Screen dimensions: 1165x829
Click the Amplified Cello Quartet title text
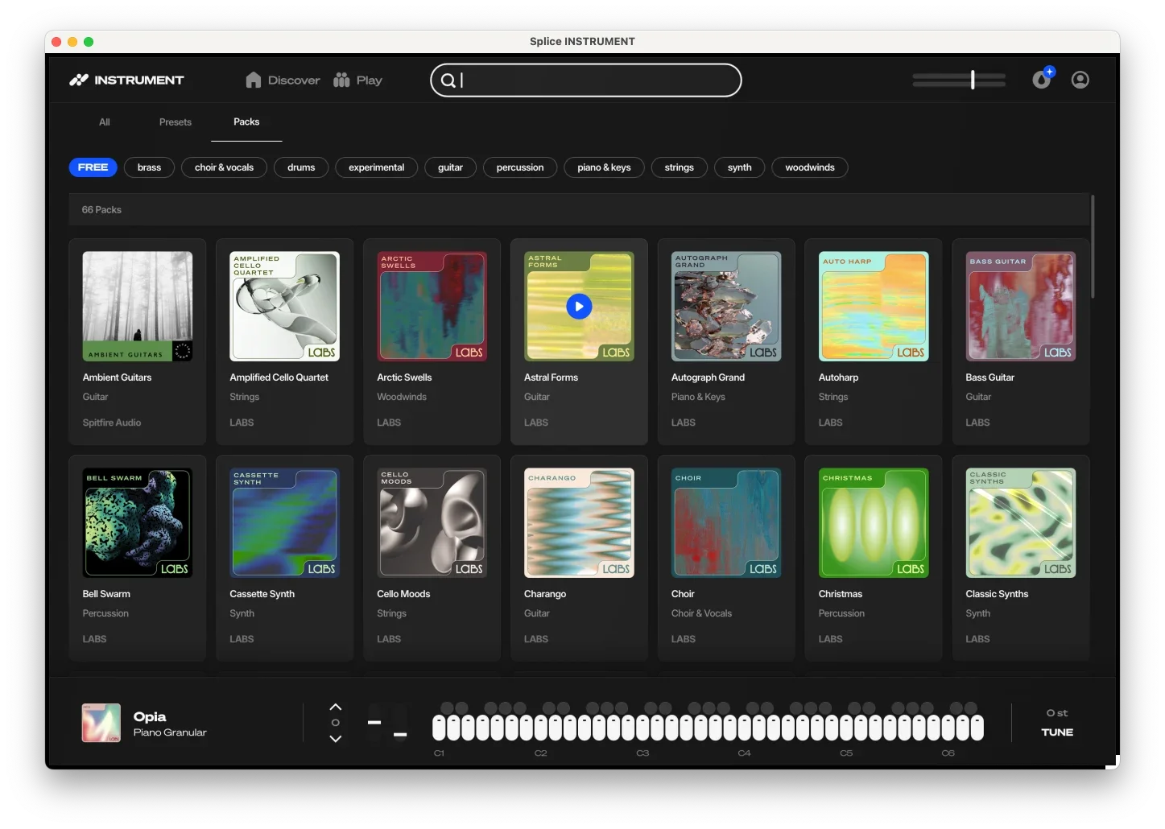(x=279, y=377)
